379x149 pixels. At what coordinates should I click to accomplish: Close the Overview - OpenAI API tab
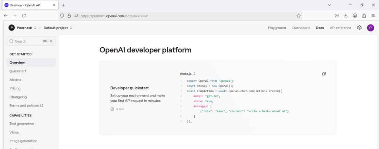(x=54, y=5)
